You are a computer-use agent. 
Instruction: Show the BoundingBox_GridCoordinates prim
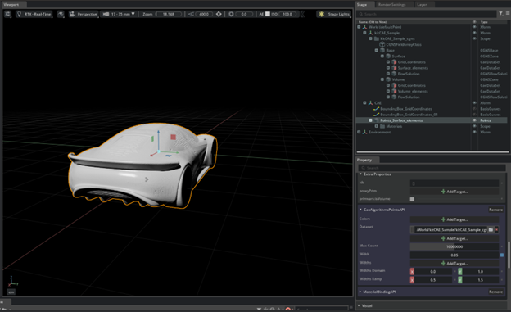[474, 109]
